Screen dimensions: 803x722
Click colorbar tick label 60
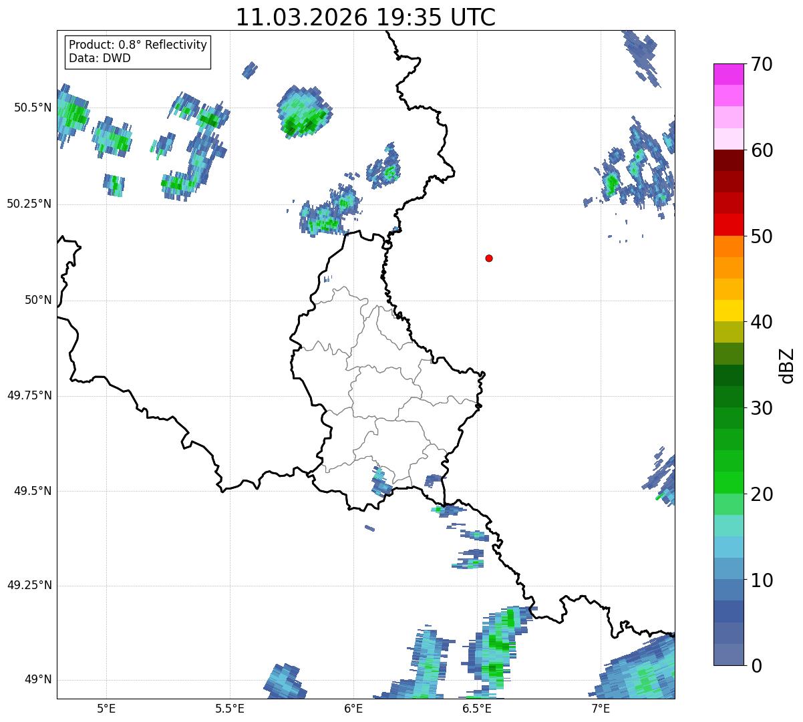pos(762,150)
